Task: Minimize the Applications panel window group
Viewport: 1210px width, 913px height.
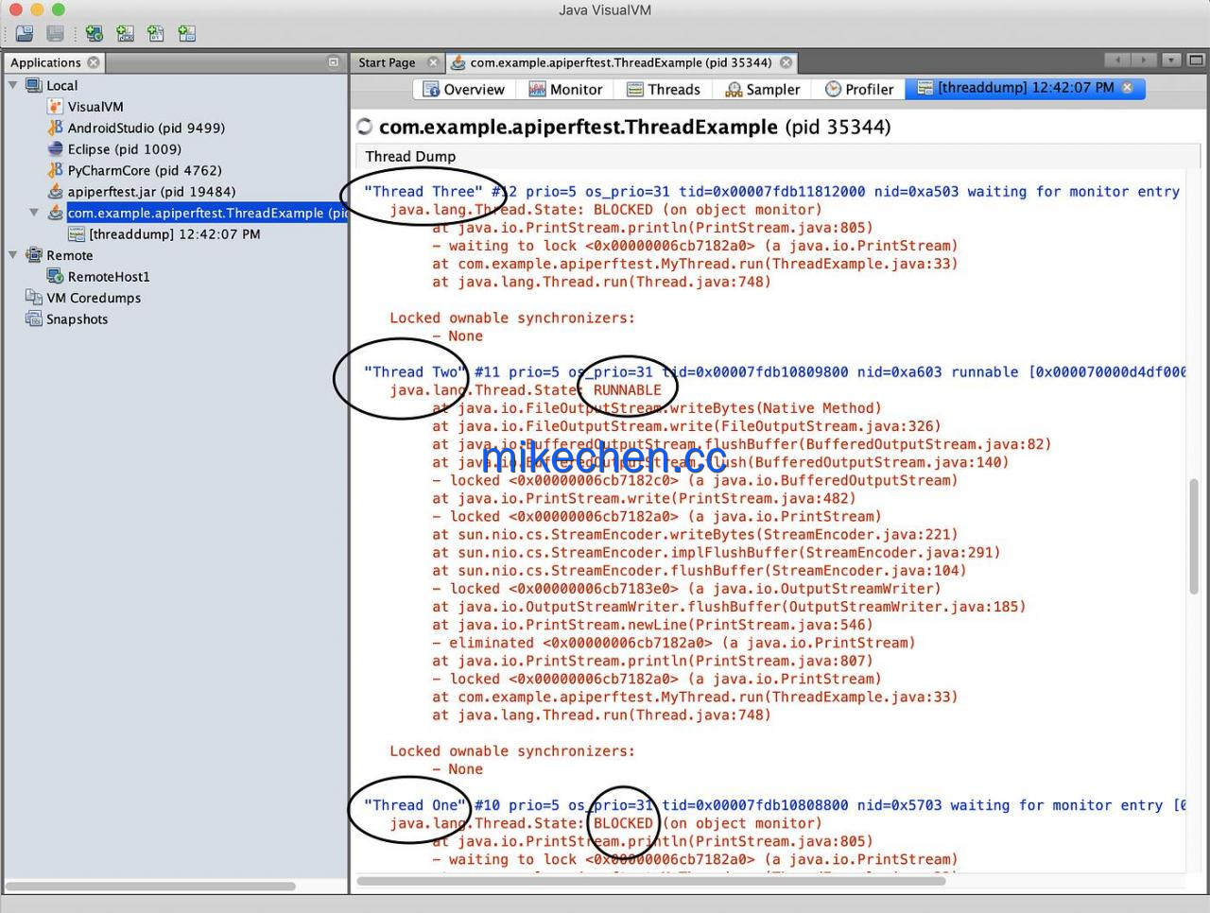Action: point(333,62)
